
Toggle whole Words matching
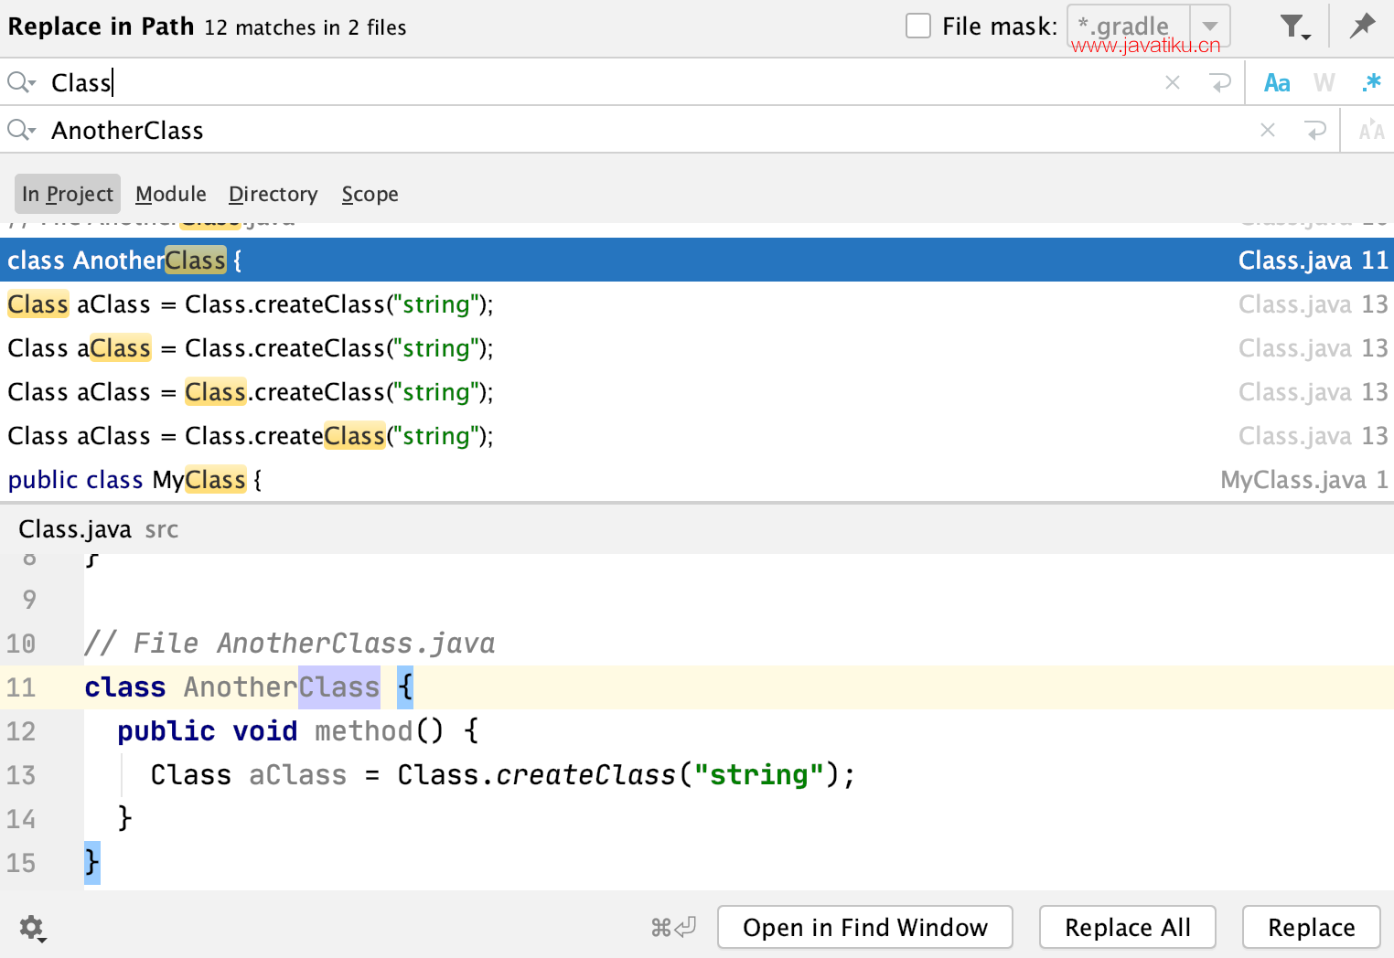(x=1324, y=83)
